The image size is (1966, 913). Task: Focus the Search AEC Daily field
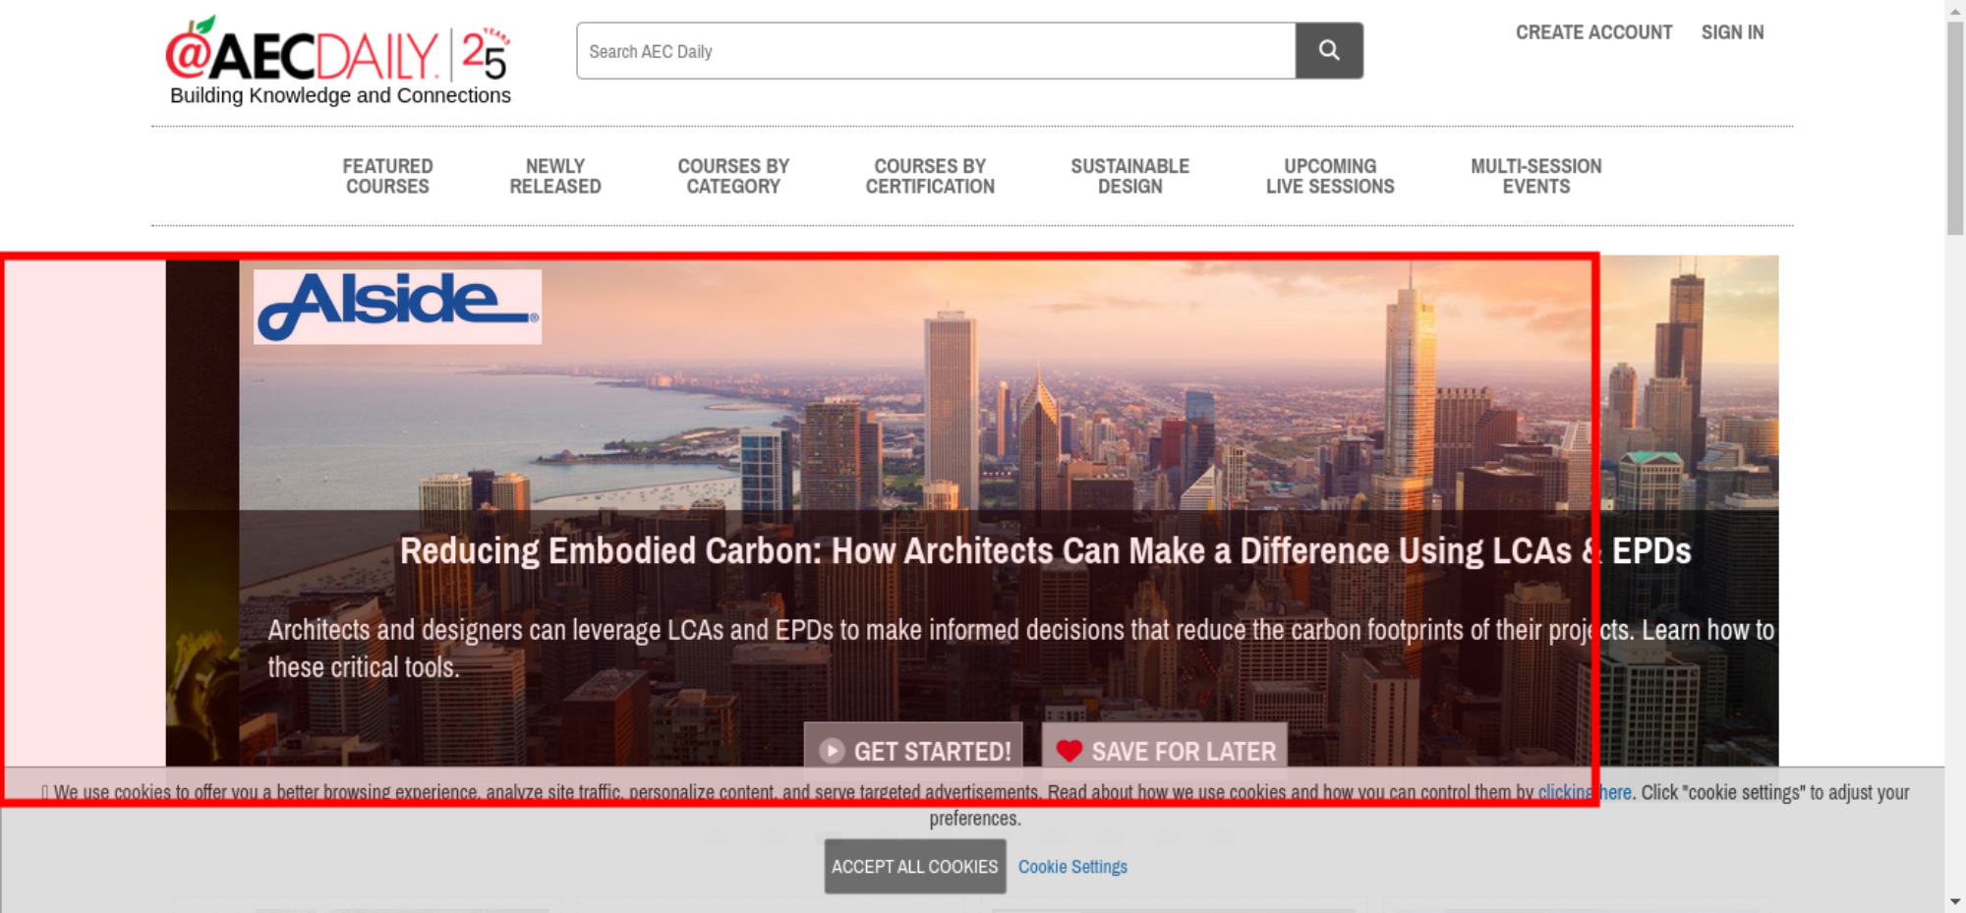[x=935, y=51]
